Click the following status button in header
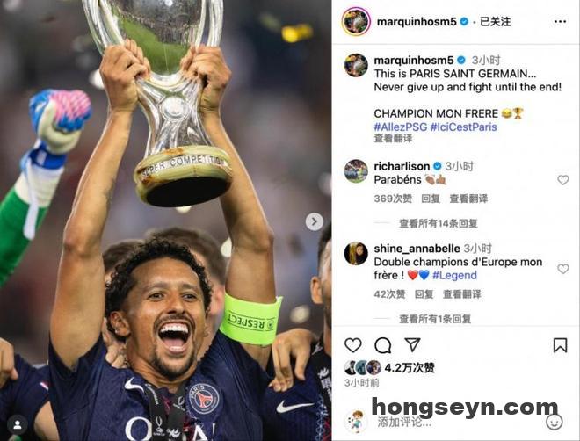The width and height of the screenshot is (580, 441). point(496,22)
